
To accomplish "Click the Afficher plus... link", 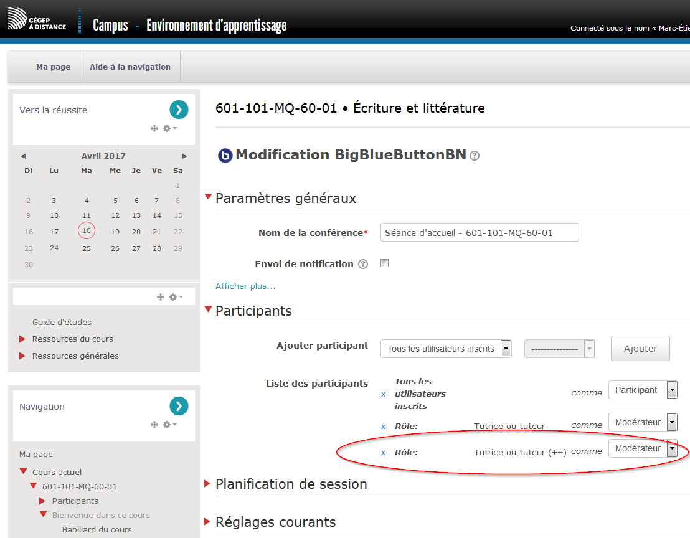I will [245, 286].
